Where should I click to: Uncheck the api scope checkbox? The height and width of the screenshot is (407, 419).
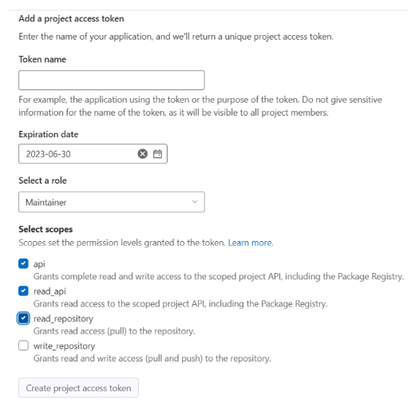click(x=23, y=263)
